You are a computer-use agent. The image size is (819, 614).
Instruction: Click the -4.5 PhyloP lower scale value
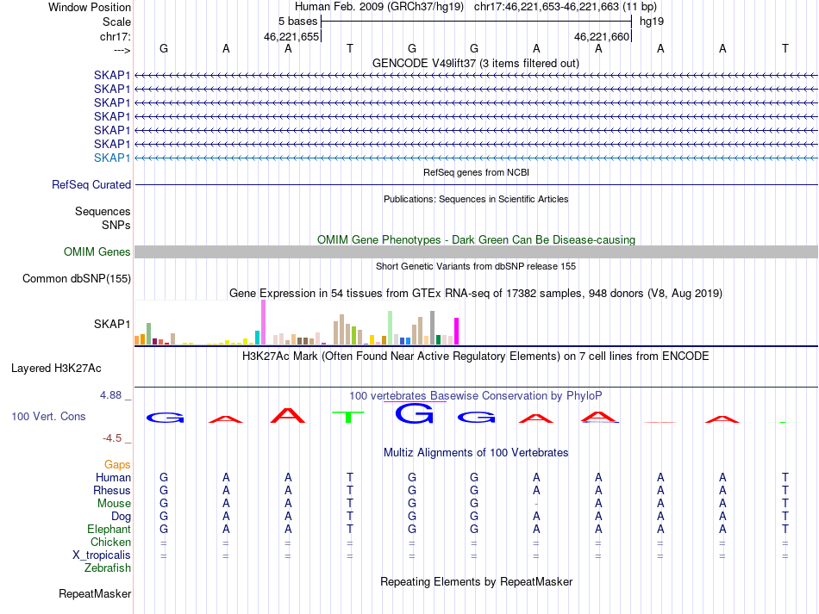click(112, 437)
